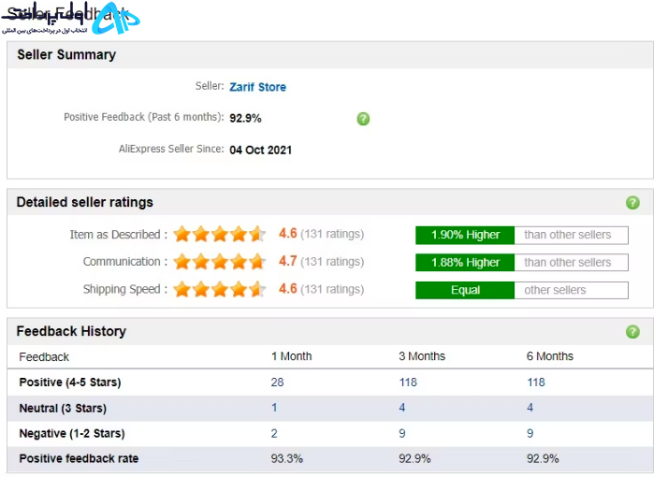The image size is (668, 491).
Task: Click the 4.7 score for Communication
Action: point(287,261)
